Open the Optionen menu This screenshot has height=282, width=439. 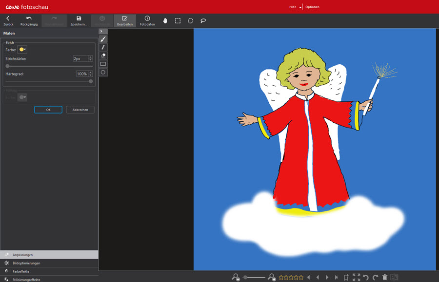click(312, 7)
